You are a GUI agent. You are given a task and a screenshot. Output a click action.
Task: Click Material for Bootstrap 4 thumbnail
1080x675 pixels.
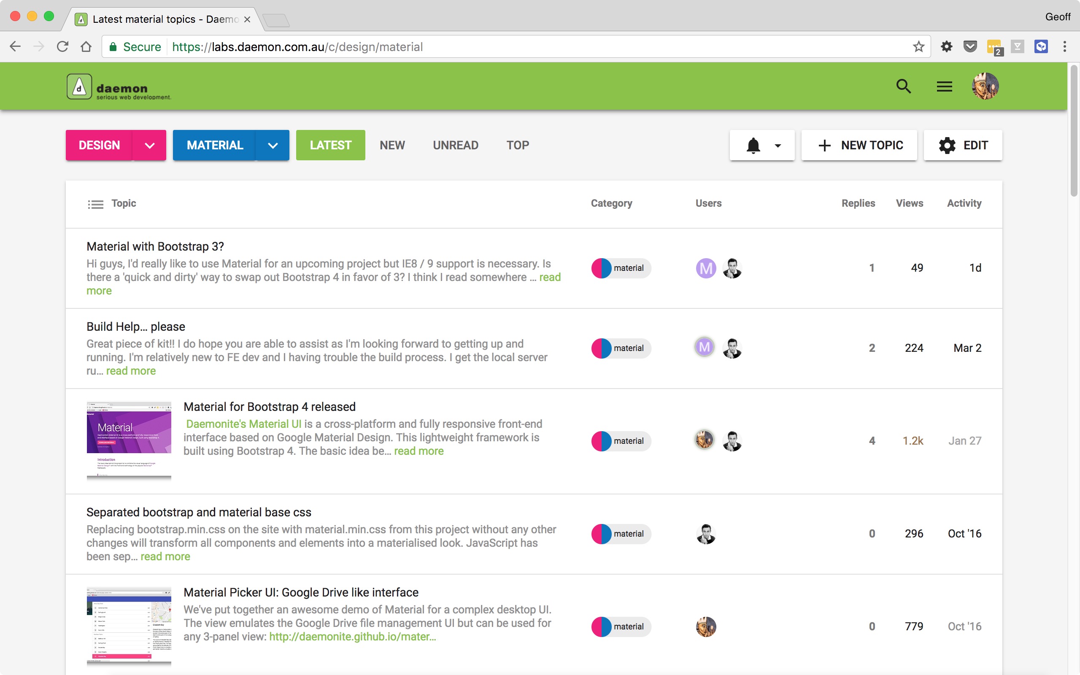129,440
